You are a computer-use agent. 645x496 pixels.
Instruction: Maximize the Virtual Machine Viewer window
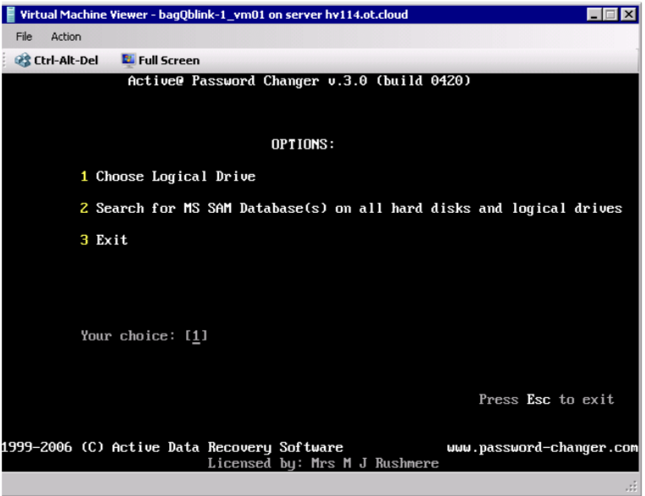pos(610,15)
